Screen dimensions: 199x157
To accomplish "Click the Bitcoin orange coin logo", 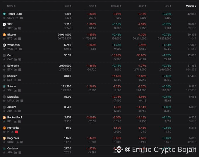I will [x=4, y=34].
